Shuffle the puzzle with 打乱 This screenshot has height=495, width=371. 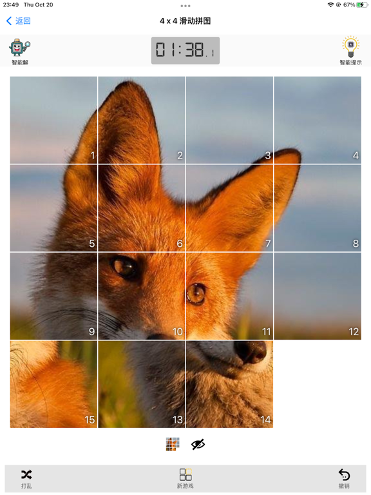[x=26, y=478]
